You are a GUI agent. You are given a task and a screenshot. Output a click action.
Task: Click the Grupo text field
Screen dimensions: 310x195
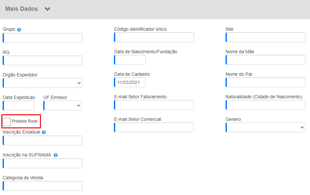click(43, 38)
